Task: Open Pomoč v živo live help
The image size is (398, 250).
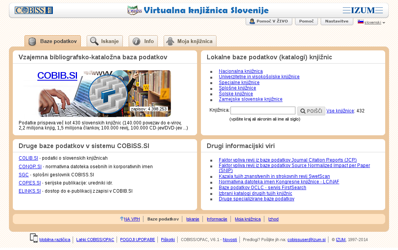Action: point(269,21)
